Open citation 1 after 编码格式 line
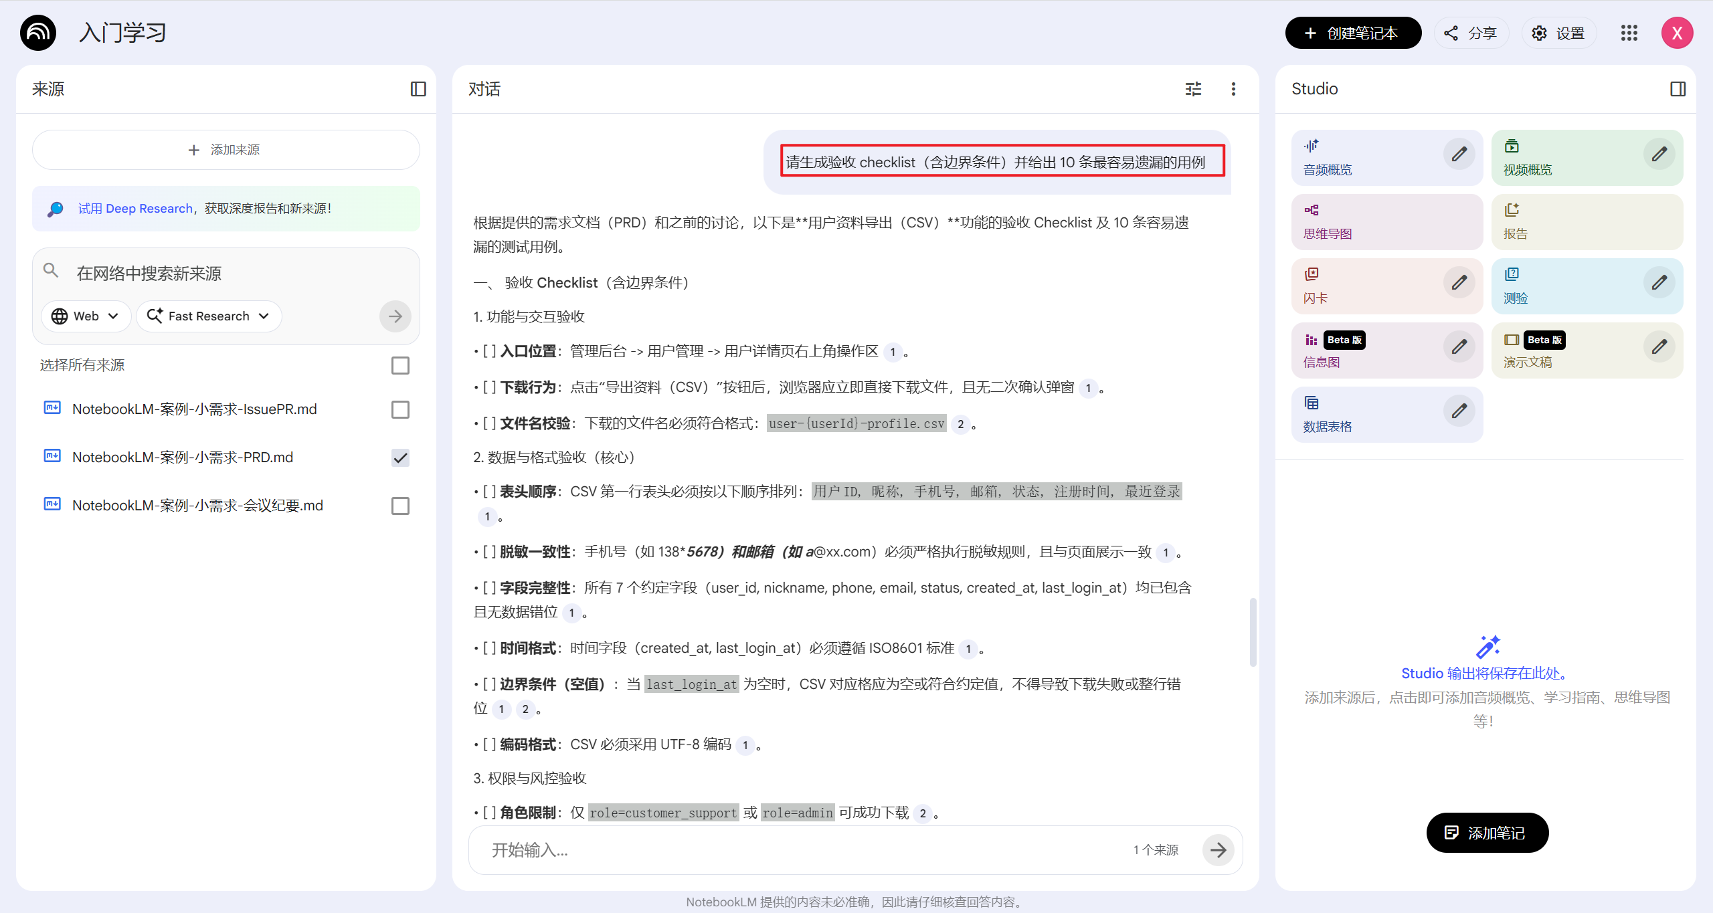 (745, 744)
